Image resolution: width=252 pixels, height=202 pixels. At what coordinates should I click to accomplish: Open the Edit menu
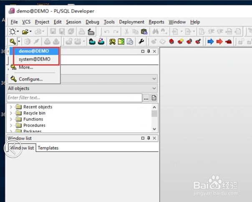pyautogui.click(x=58, y=22)
